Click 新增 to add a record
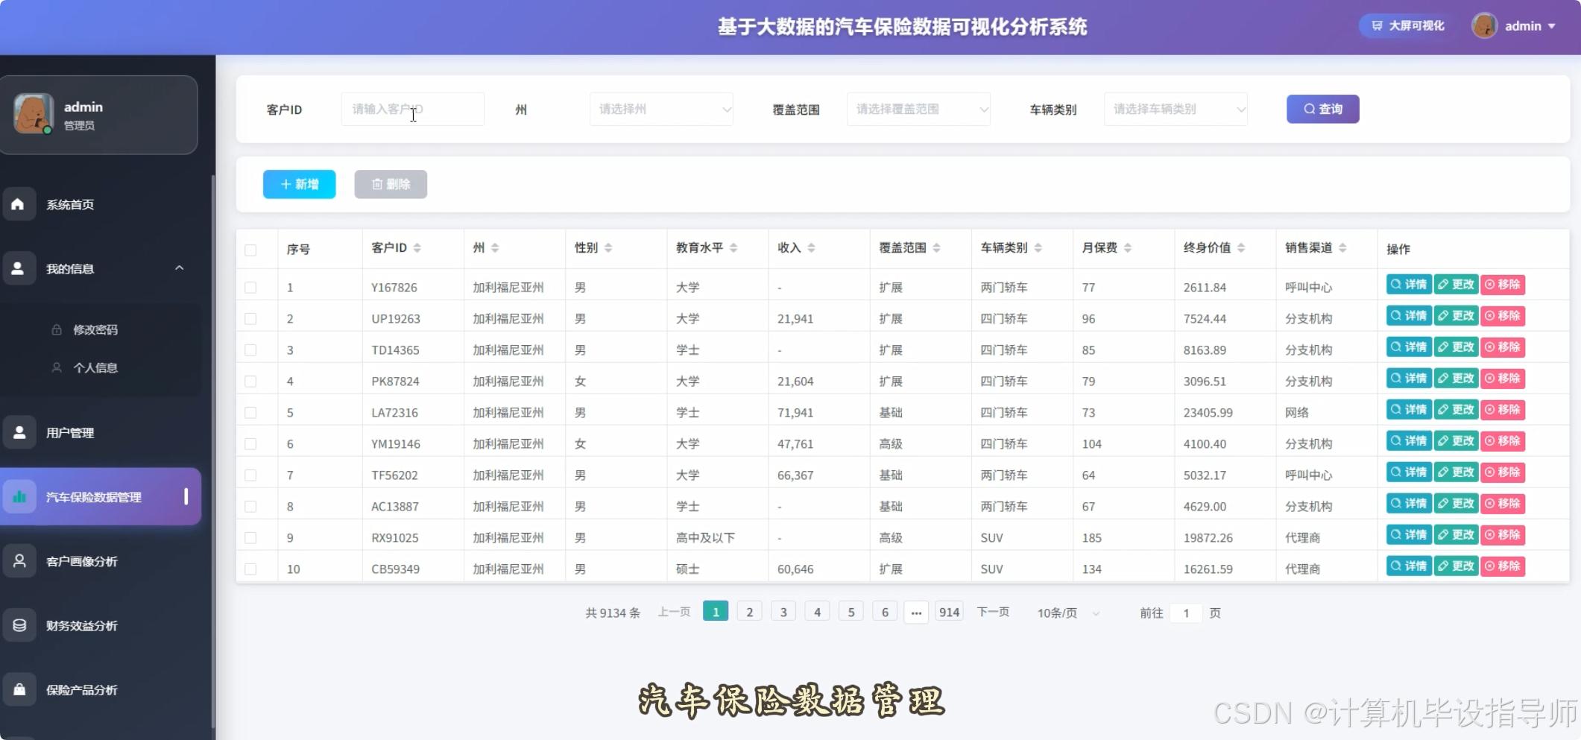The height and width of the screenshot is (740, 1581). click(299, 184)
